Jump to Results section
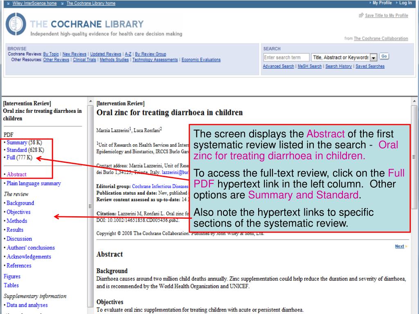This screenshot has width=419, height=314. tap(15, 230)
